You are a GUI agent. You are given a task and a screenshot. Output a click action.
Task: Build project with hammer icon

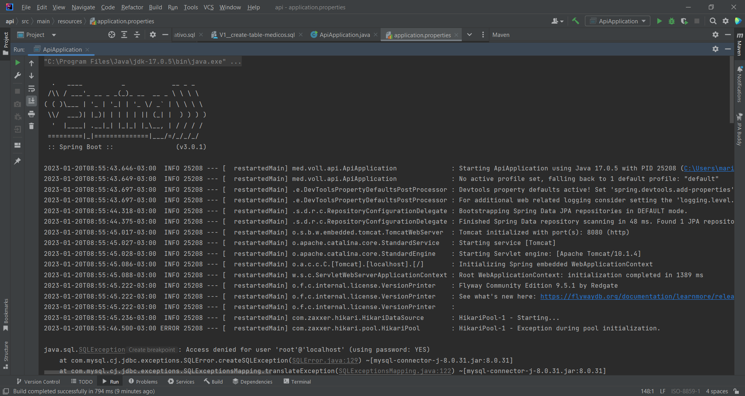(575, 21)
